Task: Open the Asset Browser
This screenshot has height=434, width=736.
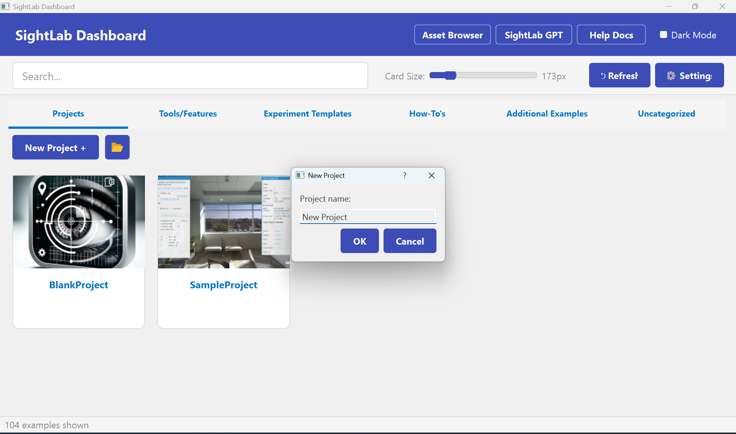Action: pyautogui.click(x=452, y=35)
